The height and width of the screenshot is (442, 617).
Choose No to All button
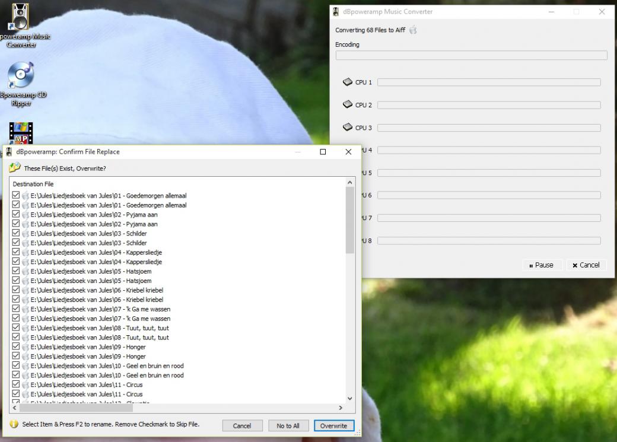tap(288, 425)
